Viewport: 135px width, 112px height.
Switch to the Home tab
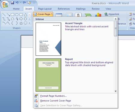[x=16, y=9]
